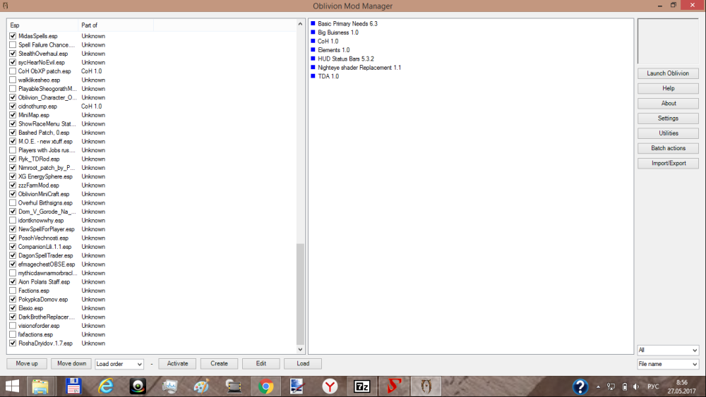This screenshot has width=706, height=397.
Task: Check walklikesheo.esp checkbox
Action: coord(13,80)
